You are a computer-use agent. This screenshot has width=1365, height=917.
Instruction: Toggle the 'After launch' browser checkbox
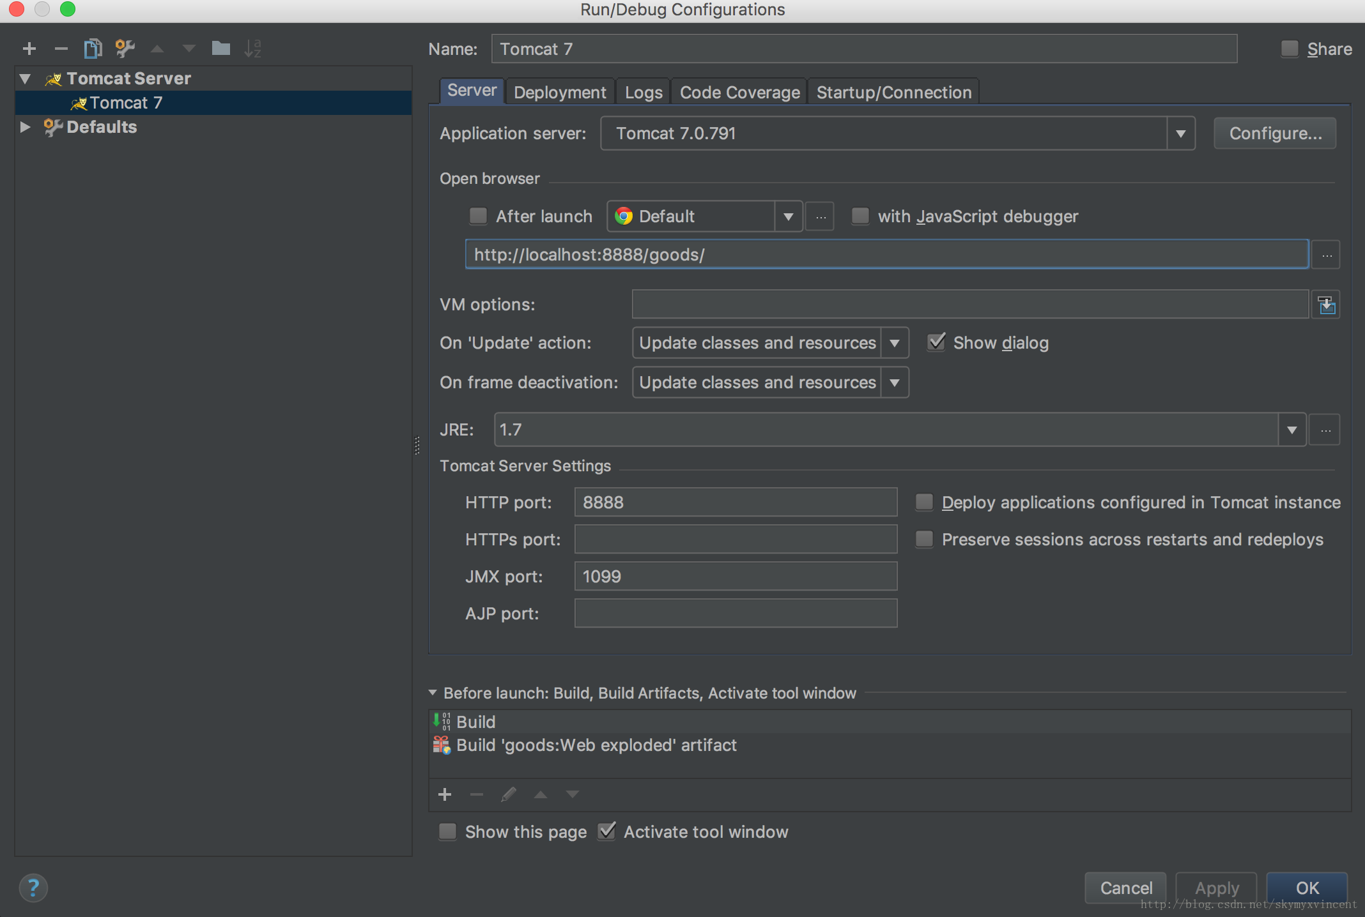point(476,216)
